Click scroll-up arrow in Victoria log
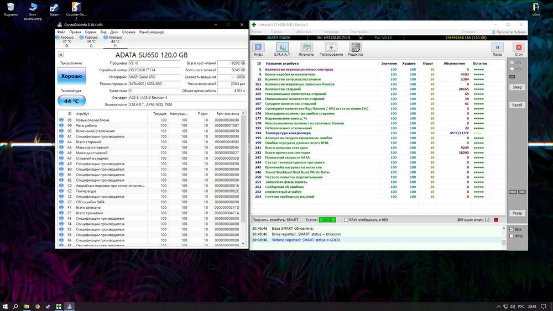 [504, 228]
